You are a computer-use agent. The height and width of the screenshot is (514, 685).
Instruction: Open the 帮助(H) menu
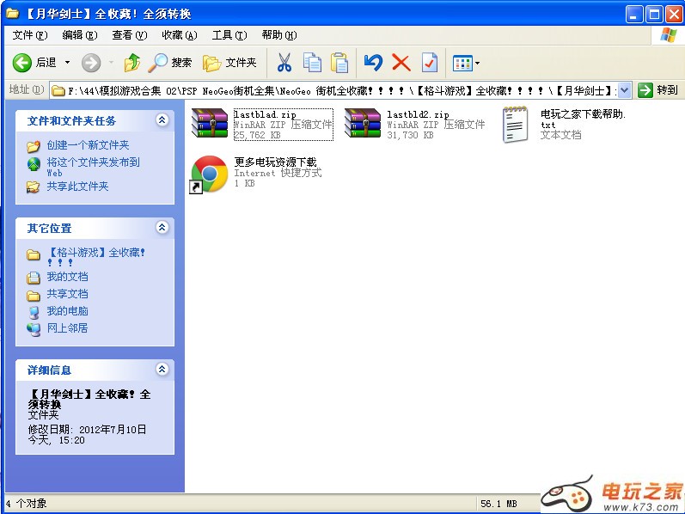pos(279,35)
